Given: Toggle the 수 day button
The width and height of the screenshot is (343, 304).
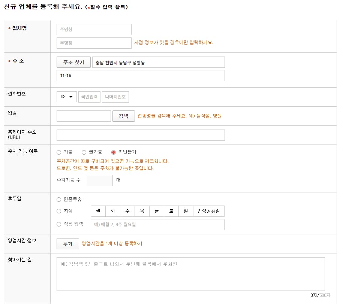Looking at the screenshot, I should (x=127, y=211).
